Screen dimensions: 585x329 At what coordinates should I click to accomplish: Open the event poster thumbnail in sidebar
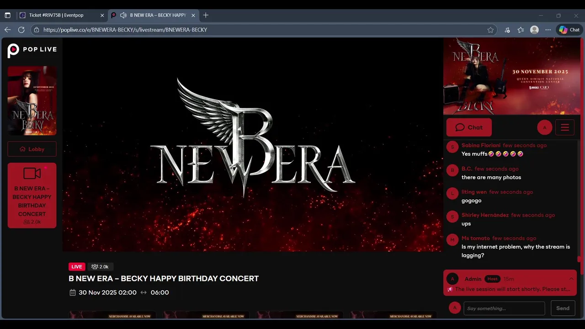pyautogui.click(x=32, y=101)
